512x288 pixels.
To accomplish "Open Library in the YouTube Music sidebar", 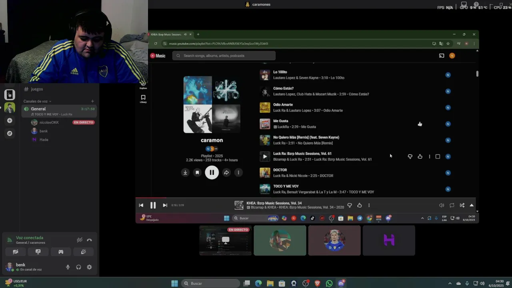I will tap(143, 99).
